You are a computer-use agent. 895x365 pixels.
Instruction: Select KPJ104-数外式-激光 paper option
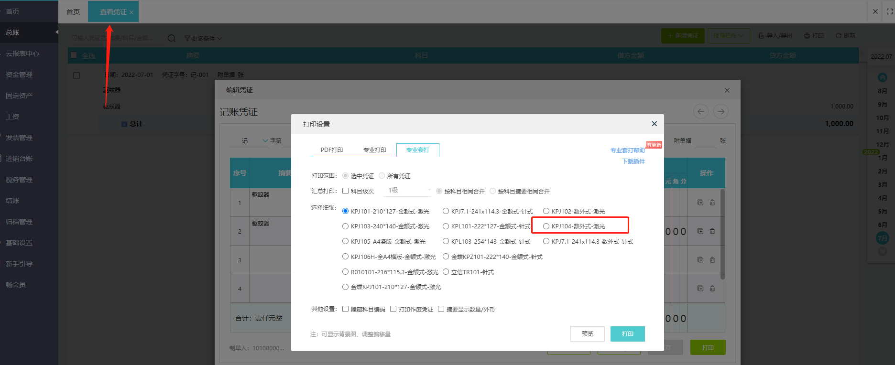point(546,226)
